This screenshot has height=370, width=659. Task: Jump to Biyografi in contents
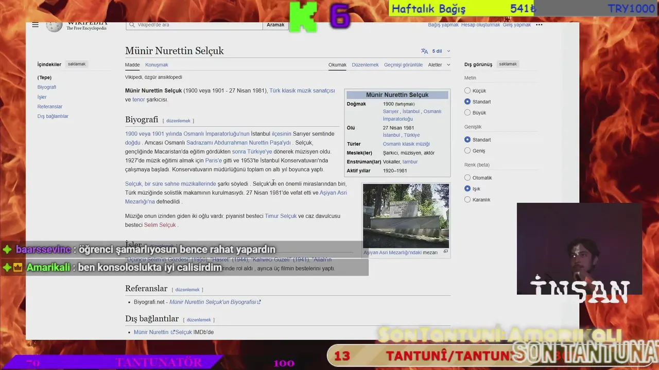(x=47, y=87)
